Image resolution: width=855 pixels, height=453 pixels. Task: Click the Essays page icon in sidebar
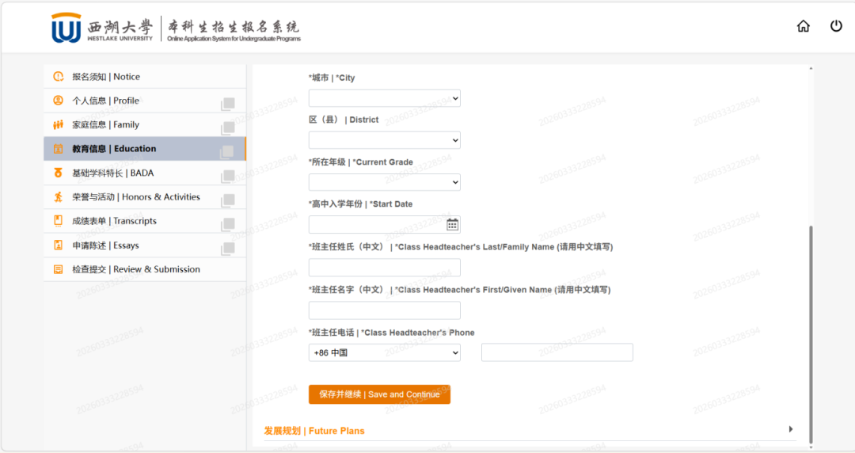59,245
